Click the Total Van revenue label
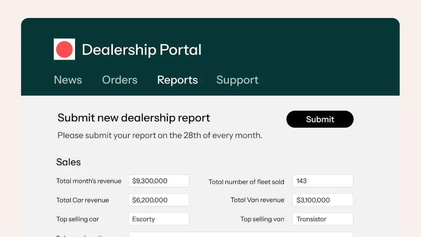Image resolution: width=421 pixels, height=237 pixels. pos(257,200)
